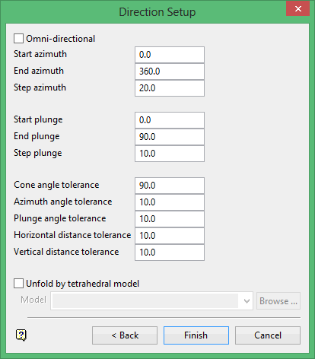
Task: Tick Unfold by tetrahedral model checkbox
Action: coord(18,284)
